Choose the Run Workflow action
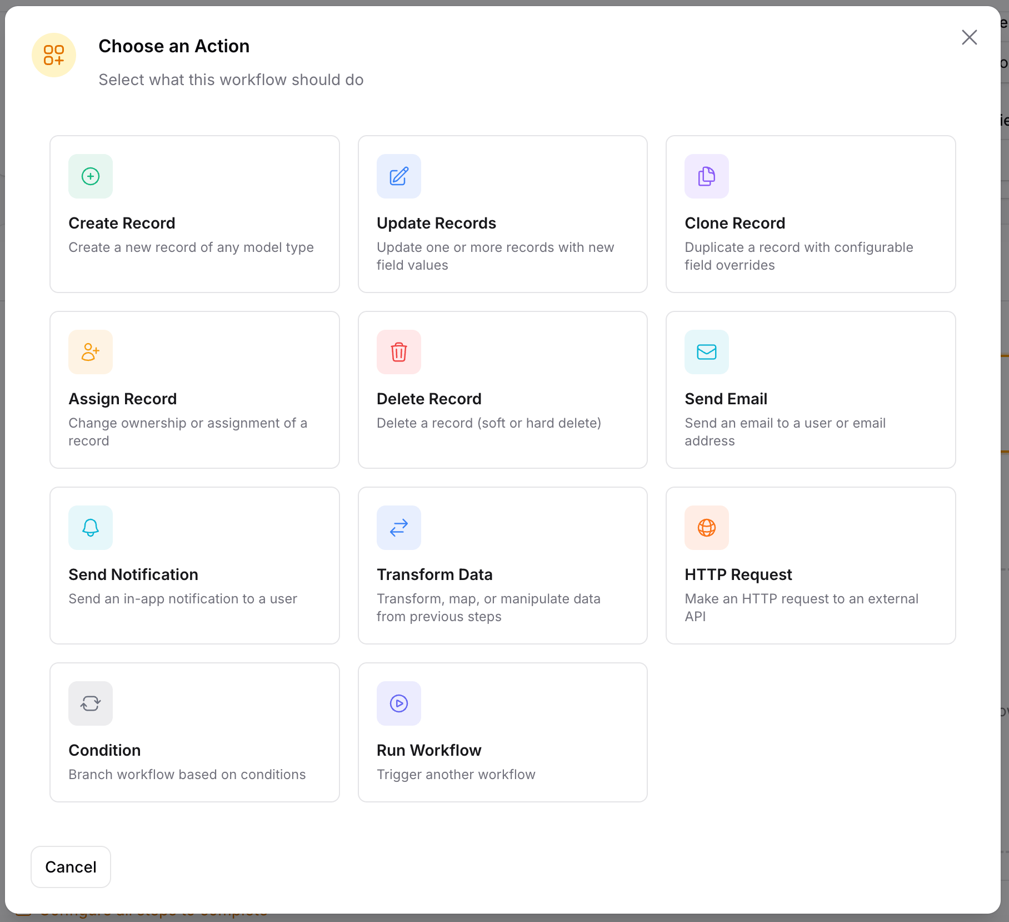This screenshot has width=1009, height=922. tap(502, 732)
